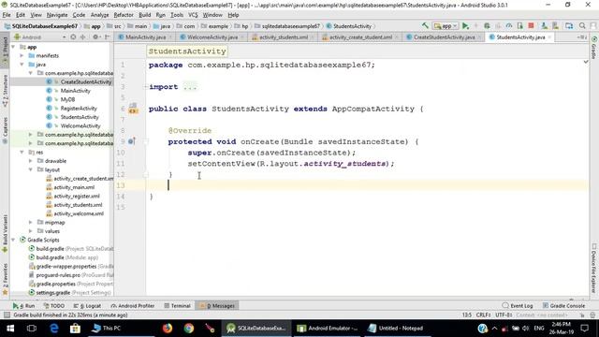The image size is (599, 337).
Task: Open the app run configuration dropdown
Action: click(x=446, y=26)
